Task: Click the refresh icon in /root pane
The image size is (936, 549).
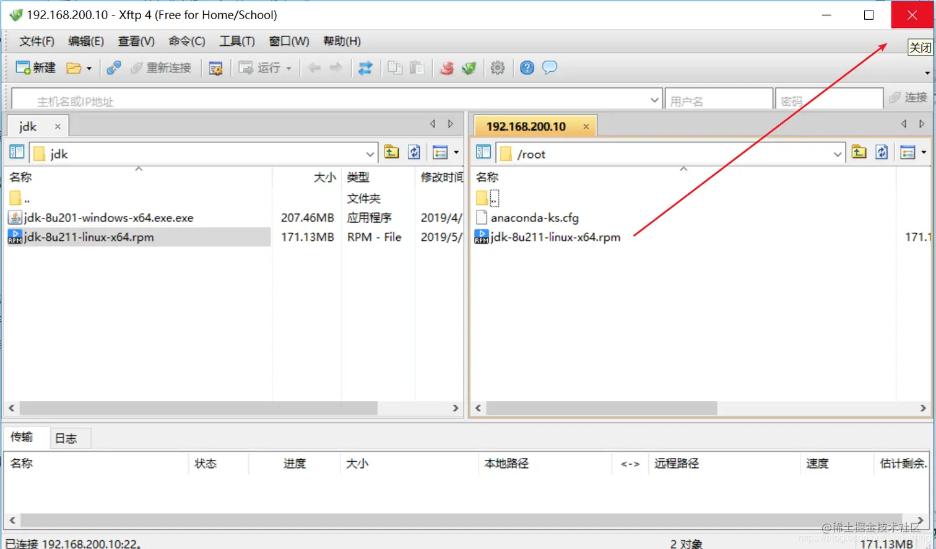Action: [x=882, y=152]
